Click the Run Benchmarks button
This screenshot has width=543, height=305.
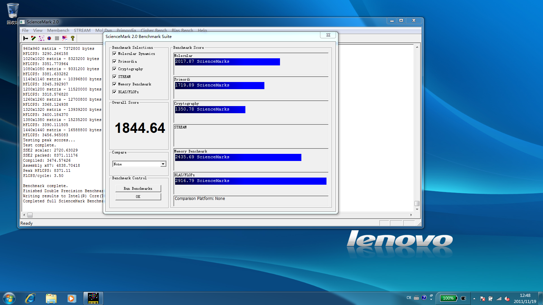[x=138, y=188]
